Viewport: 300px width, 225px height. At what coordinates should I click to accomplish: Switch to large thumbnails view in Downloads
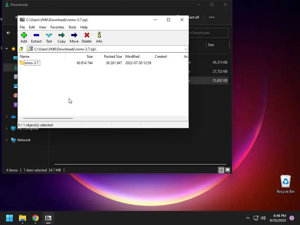point(228,170)
